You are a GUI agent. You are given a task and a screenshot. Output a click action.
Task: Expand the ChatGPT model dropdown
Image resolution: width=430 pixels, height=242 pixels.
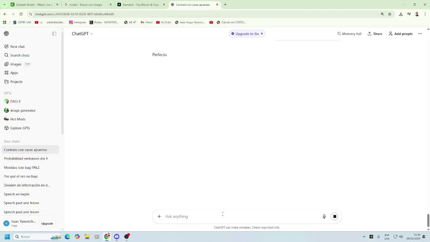tap(82, 34)
